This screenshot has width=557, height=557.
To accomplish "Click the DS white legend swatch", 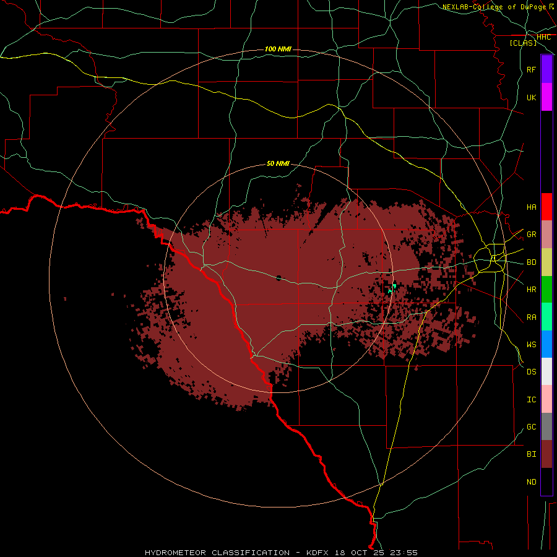I will [546, 371].
